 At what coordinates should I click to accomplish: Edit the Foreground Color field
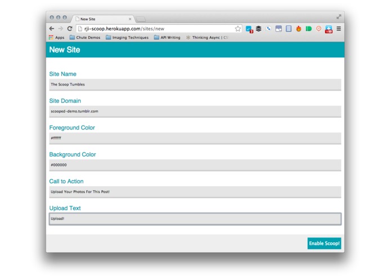pyautogui.click(x=195, y=138)
